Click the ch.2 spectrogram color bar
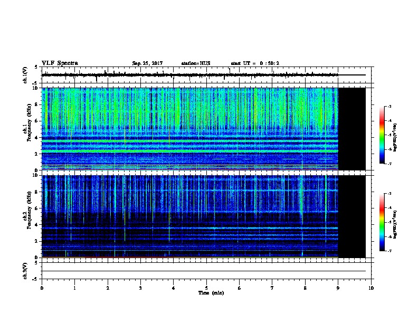The height and width of the screenshot is (323, 418). (382, 222)
